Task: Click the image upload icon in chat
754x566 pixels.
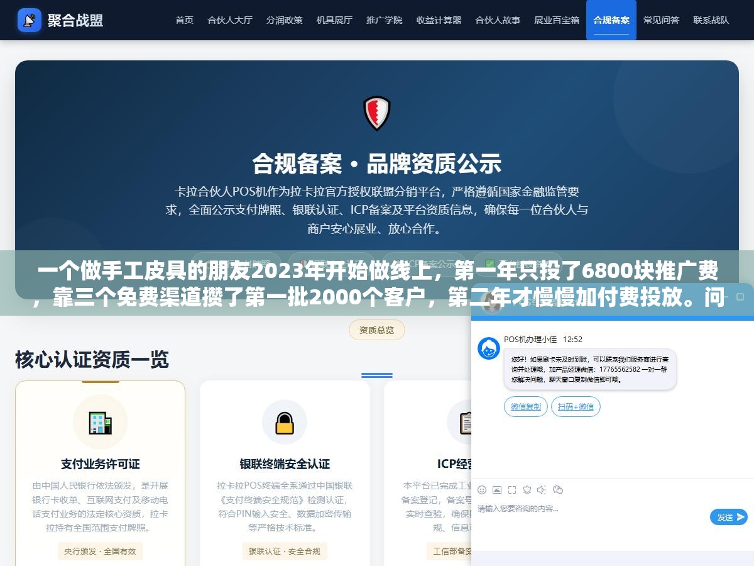Action: pos(497,489)
